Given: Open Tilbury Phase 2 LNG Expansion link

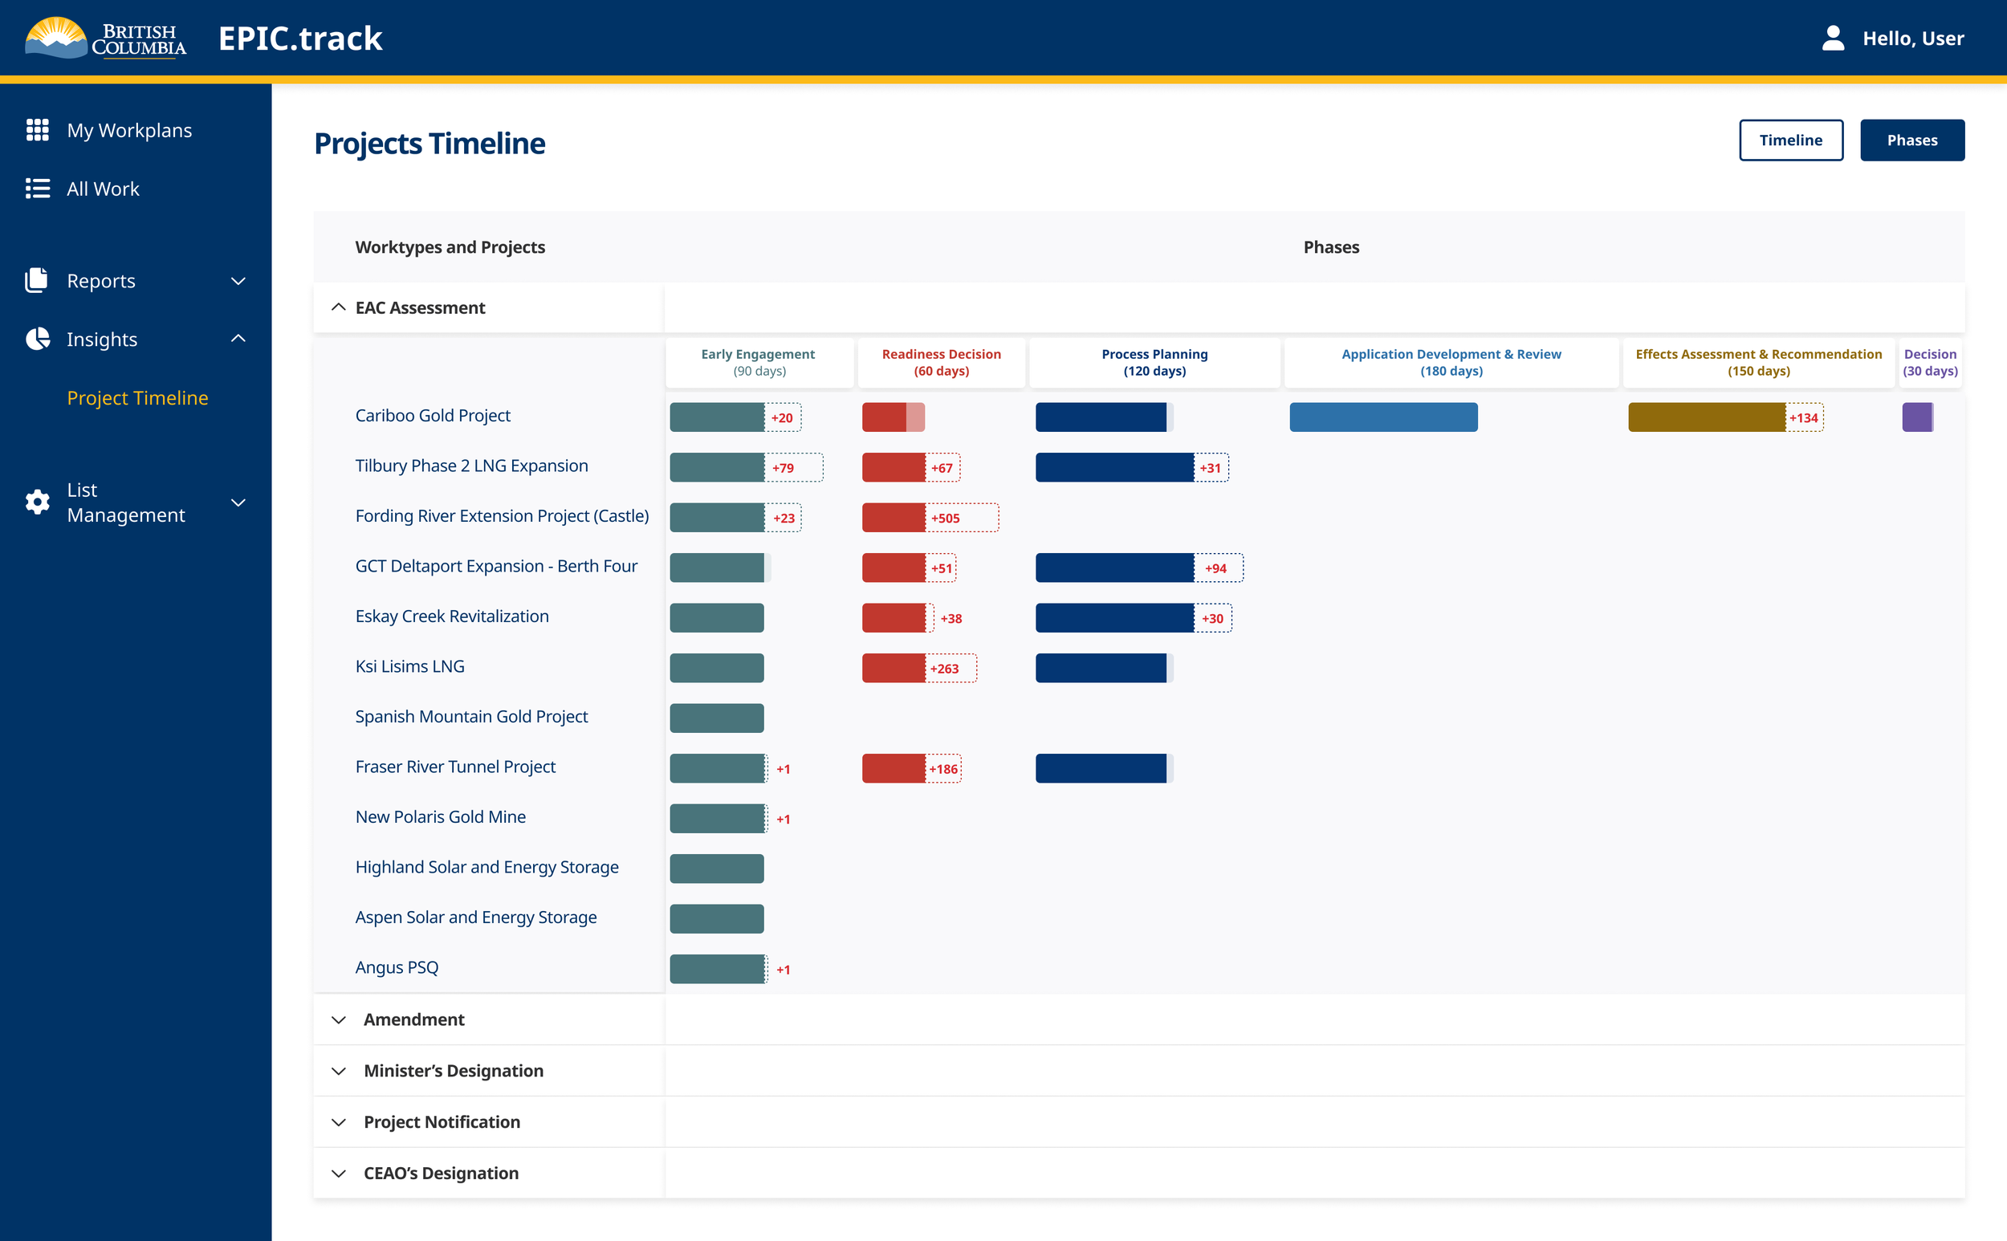Looking at the screenshot, I should [x=472, y=466].
